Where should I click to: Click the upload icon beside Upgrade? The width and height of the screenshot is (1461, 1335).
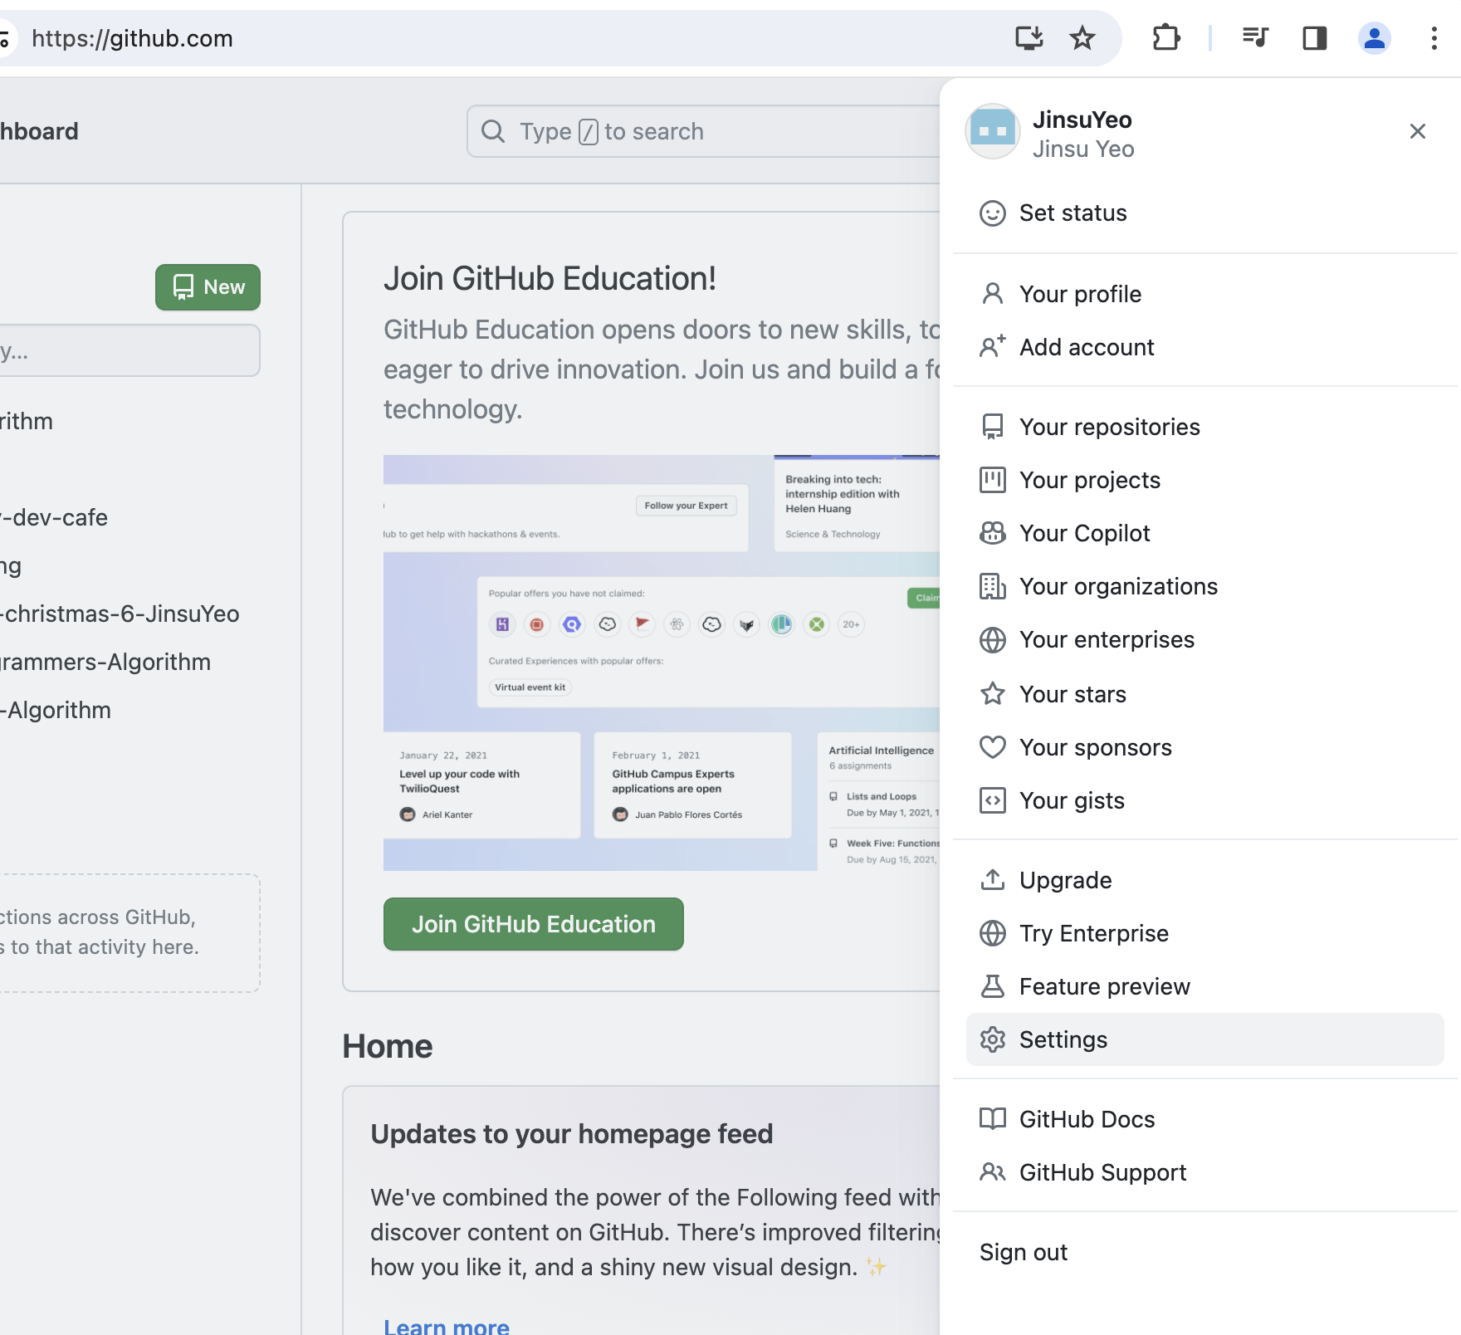tap(993, 879)
